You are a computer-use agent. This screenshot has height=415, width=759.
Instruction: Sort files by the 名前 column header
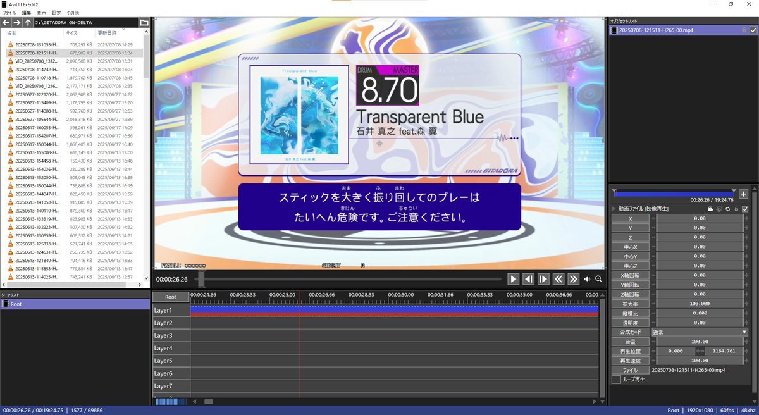click(12, 33)
